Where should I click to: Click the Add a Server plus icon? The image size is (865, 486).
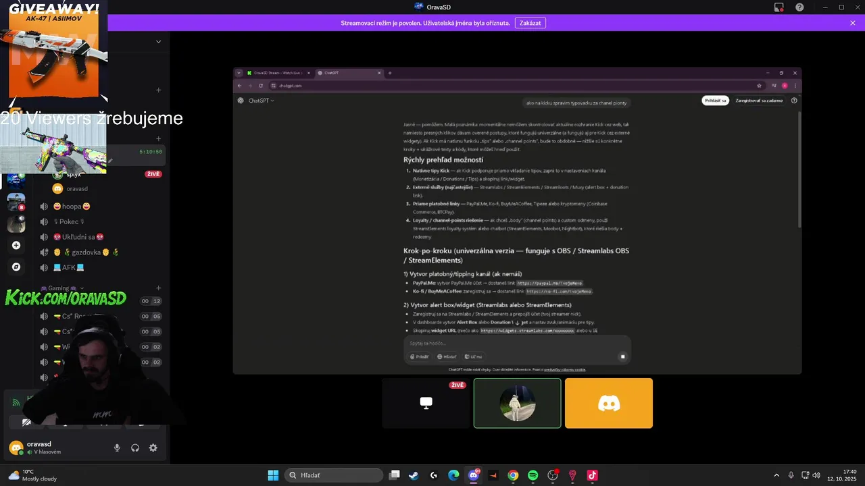[x=16, y=245]
